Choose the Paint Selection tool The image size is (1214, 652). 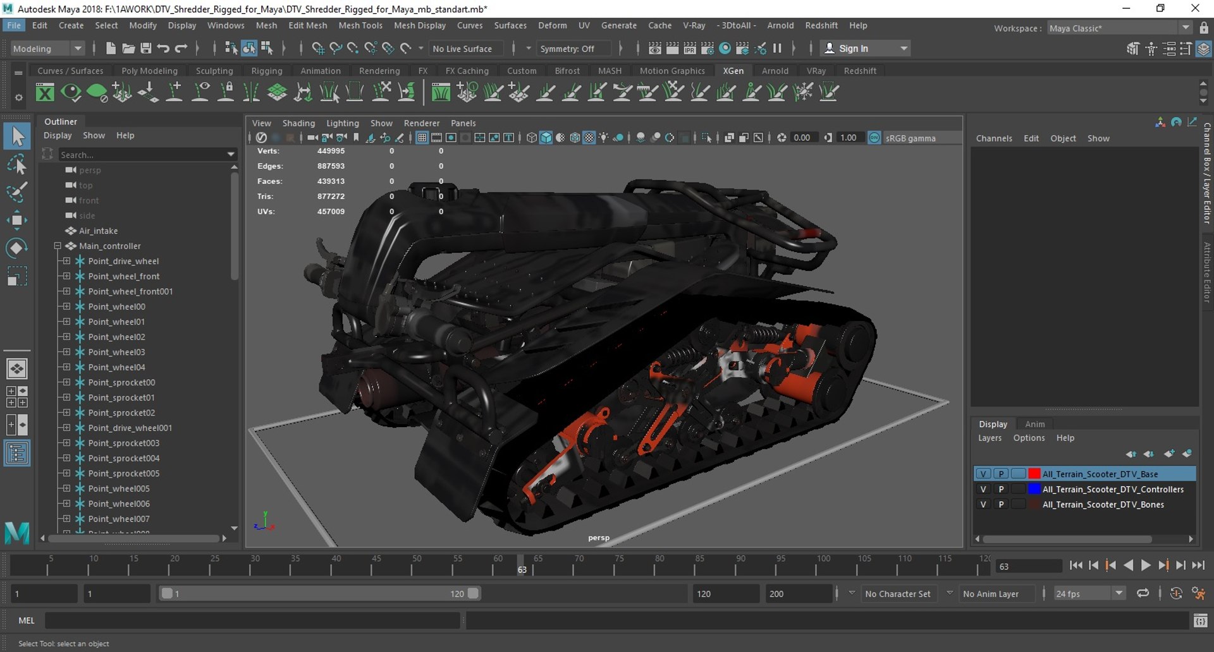point(17,192)
